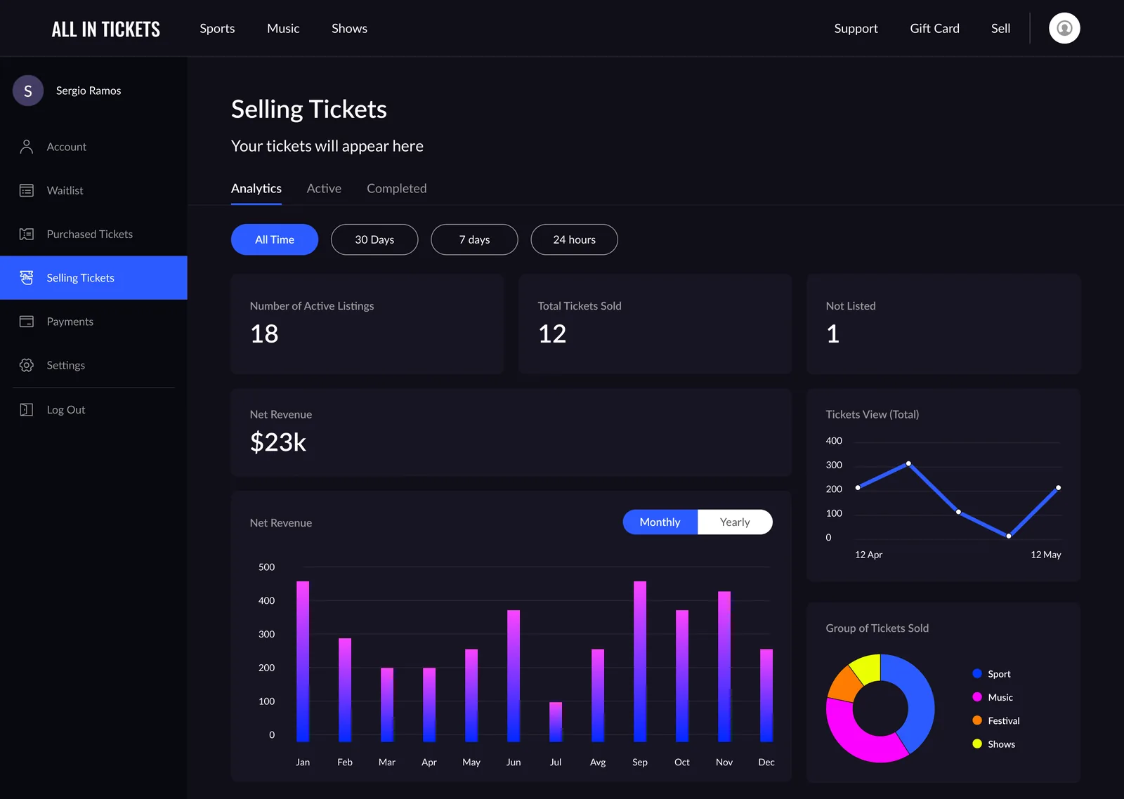Open Waitlist in the sidebar

[93, 190]
